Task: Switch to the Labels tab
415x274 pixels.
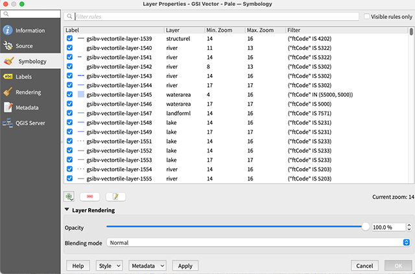Action: [30, 77]
